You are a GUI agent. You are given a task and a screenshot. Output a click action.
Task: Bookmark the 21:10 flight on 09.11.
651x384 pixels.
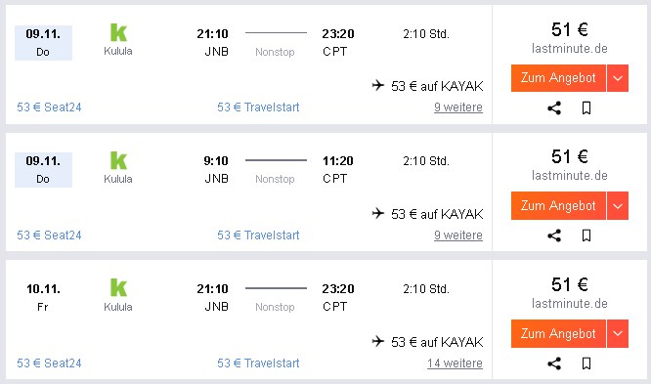coord(586,108)
